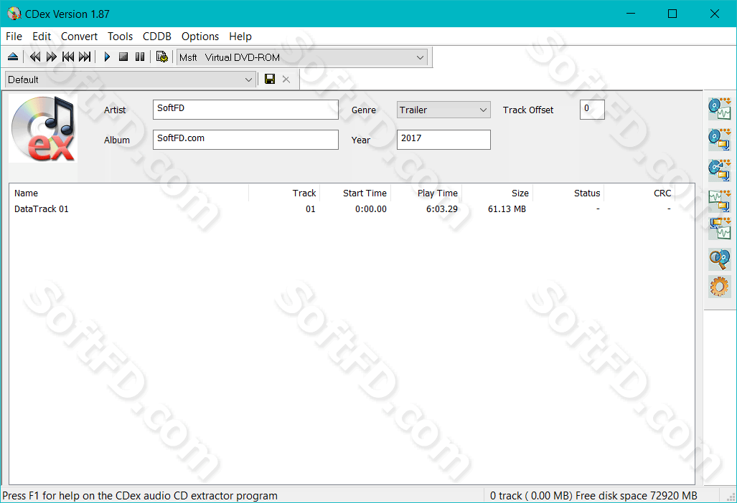Click the play time value 6:03.29
The image size is (737, 503).
[442, 209]
